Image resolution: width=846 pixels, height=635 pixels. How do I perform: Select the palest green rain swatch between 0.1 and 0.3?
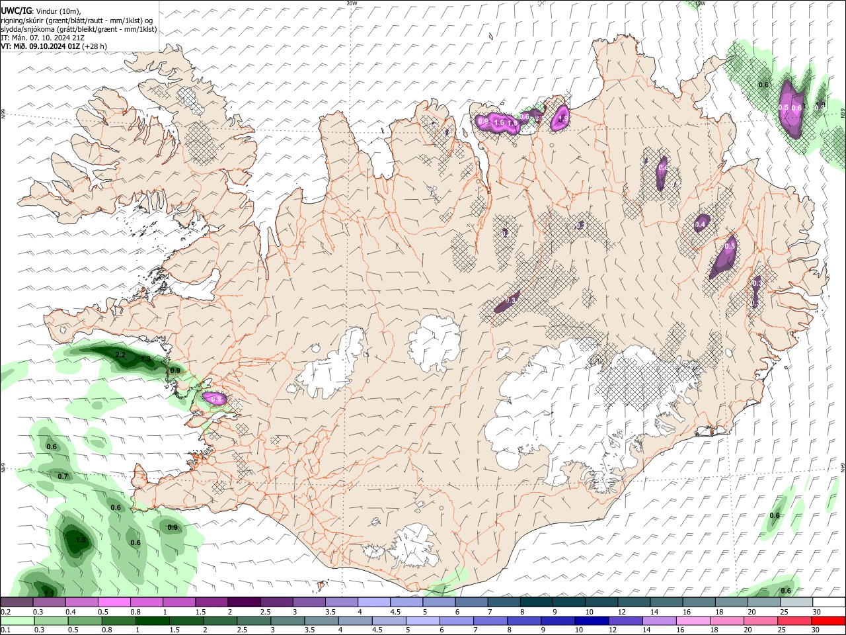pos(17,621)
